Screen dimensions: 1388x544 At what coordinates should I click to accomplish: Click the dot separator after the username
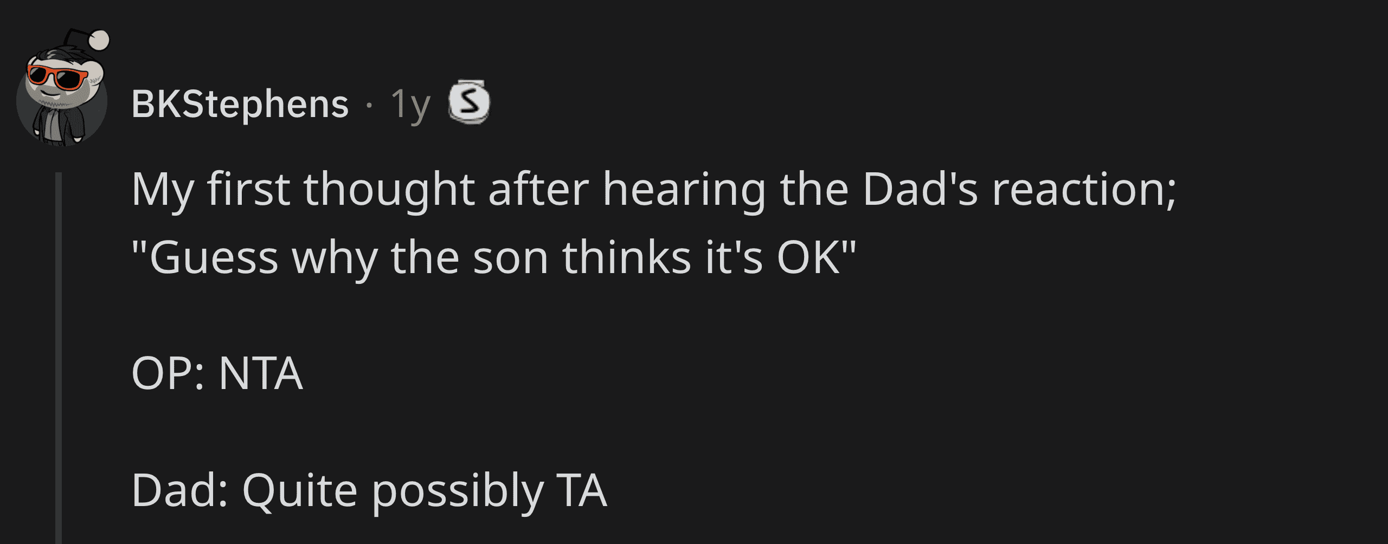(x=369, y=105)
